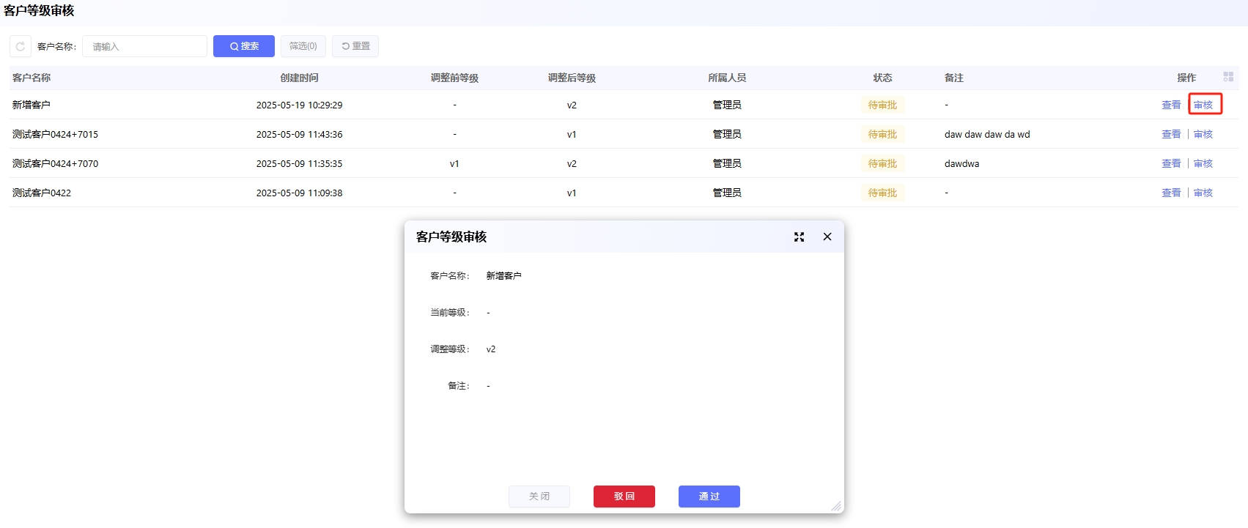This screenshot has width=1248, height=528.
Task: Open the 筛选(0) filter options
Action: [x=303, y=46]
